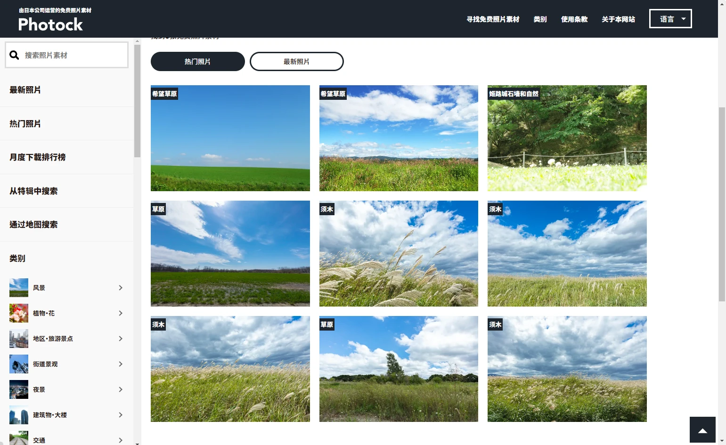Click the 建筑物·大楼 category thumbnail icon
The height and width of the screenshot is (445, 726).
coord(19,415)
